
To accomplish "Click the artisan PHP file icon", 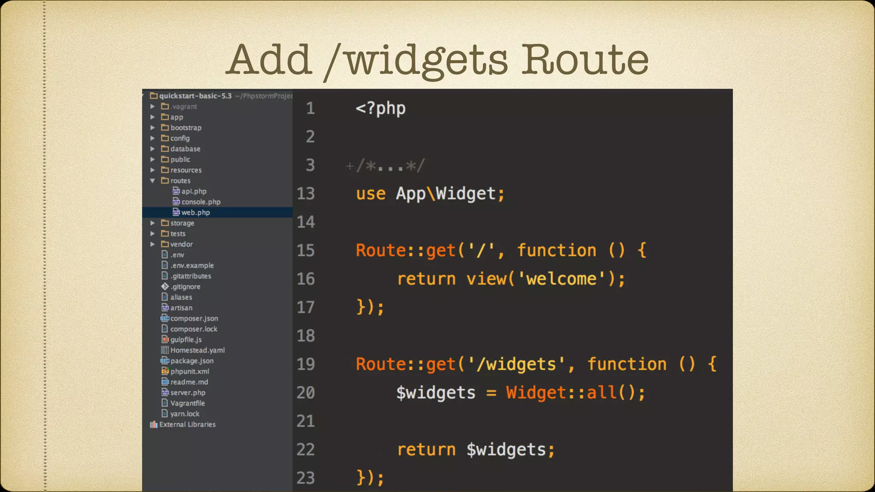I will tap(165, 307).
